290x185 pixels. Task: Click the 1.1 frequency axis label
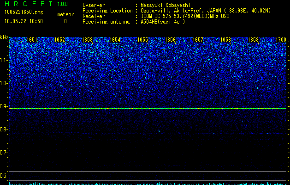[4, 60]
